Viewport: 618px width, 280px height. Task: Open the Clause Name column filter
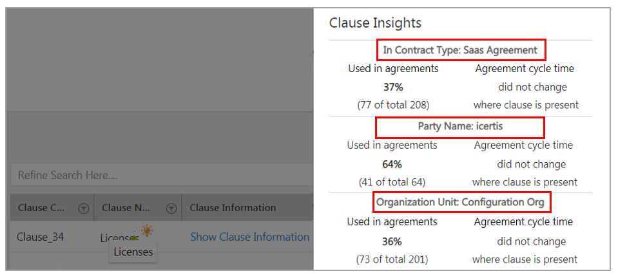(x=171, y=208)
